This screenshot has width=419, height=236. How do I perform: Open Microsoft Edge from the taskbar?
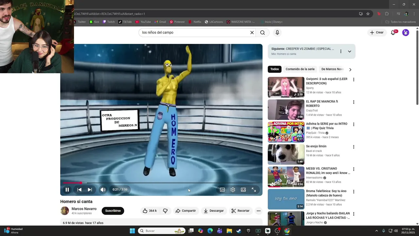[210, 231]
